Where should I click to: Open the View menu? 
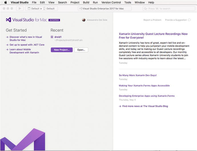click(x=51, y=2)
